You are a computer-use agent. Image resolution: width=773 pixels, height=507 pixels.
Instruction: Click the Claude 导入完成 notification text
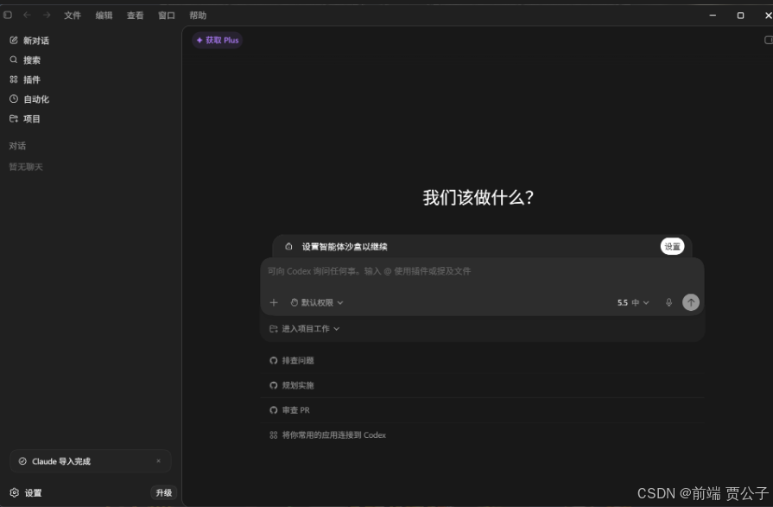pyautogui.click(x=61, y=461)
